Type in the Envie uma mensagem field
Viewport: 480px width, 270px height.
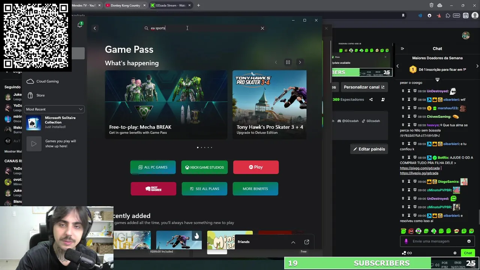point(437,241)
